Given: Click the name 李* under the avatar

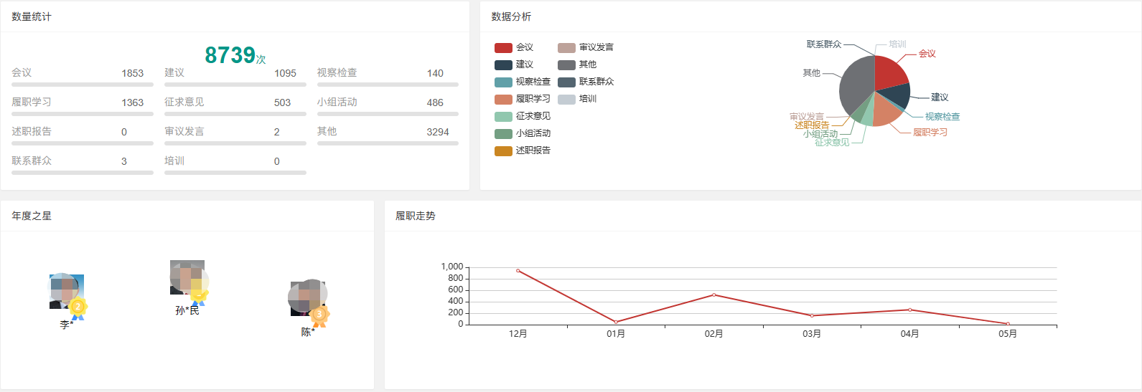Looking at the screenshot, I should [67, 325].
